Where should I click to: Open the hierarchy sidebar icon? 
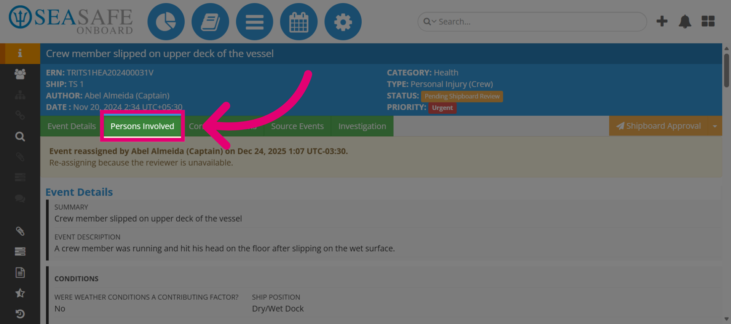tap(20, 95)
